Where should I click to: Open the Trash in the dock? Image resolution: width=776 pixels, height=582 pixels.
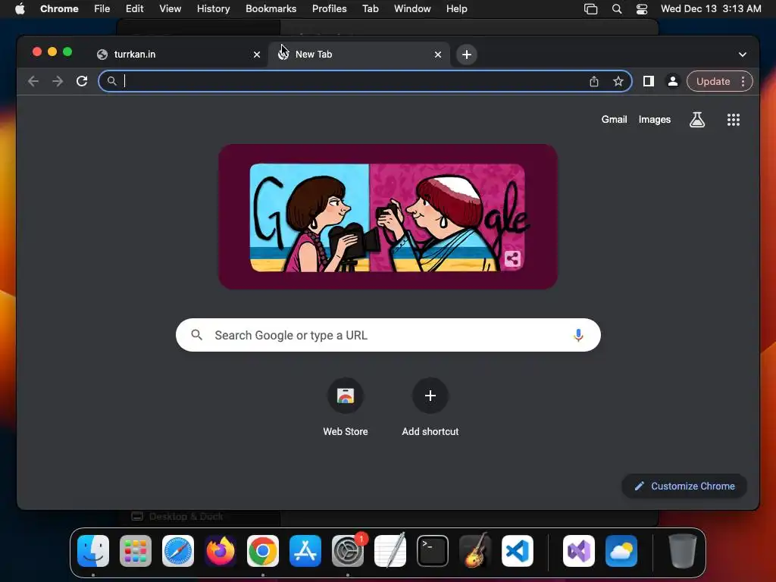point(683,551)
